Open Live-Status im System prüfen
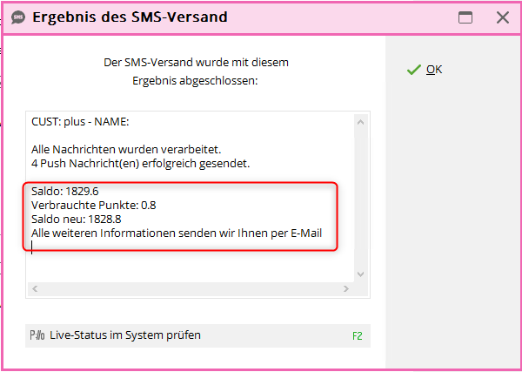The width and height of the screenshot is (522, 372). click(197, 335)
